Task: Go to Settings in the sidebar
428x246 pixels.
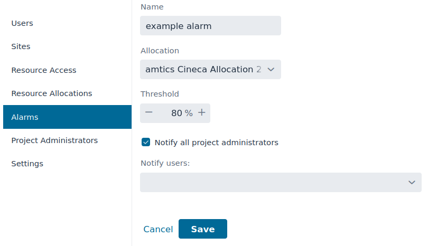Action: coord(27,164)
